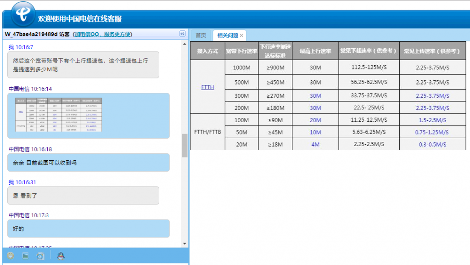Click the 0.3-0.5M/S upload speed
The height and width of the screenshot is (265, 470).
pos(432,144)
